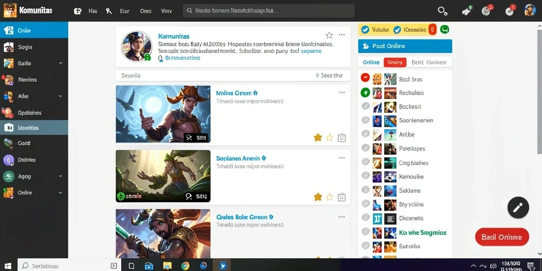Viewport: 542px width, 271px height.
Task: Open the Votv top menu item
Action: [x=166, y=11]
